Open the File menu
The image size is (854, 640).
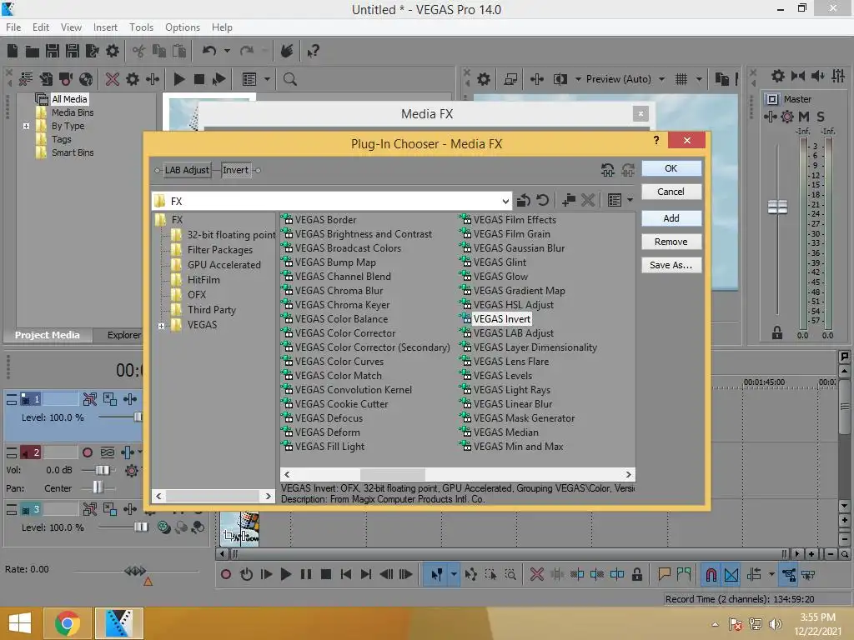13,27
